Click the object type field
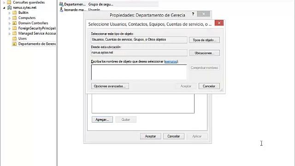This screenshot has width=295, height=166. 139,40
